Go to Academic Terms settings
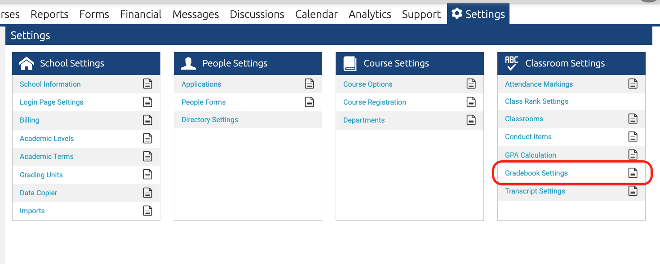Viewport: 660px width, 264px height. 46,156
